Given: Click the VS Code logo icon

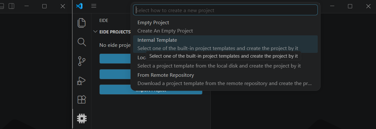Looking at the screenshot, I should click(79, 6).
